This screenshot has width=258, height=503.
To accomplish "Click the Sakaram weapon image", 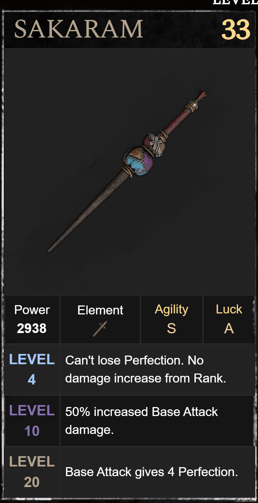I will [127, 171].
